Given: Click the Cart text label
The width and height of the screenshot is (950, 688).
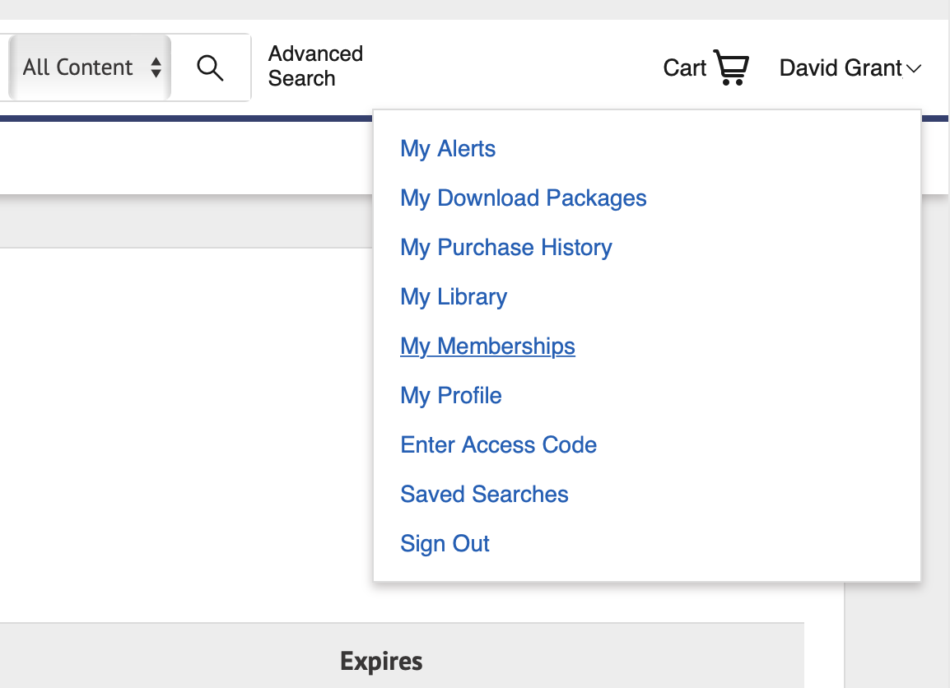Looking at the screenshot, I should [684, 67].
